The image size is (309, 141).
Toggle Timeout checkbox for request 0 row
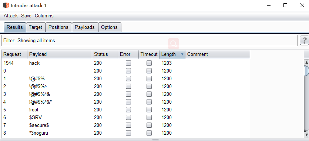coord(149,71)
